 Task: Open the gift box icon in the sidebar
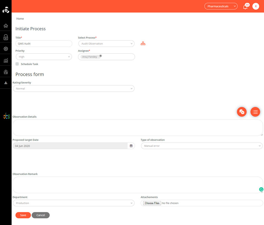click(x=6, y=72)
